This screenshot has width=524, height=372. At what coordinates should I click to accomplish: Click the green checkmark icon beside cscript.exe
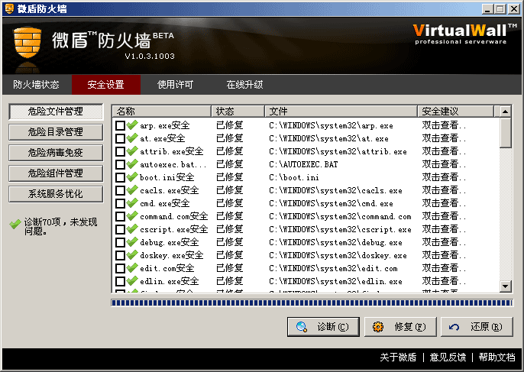tap(132, 229)
